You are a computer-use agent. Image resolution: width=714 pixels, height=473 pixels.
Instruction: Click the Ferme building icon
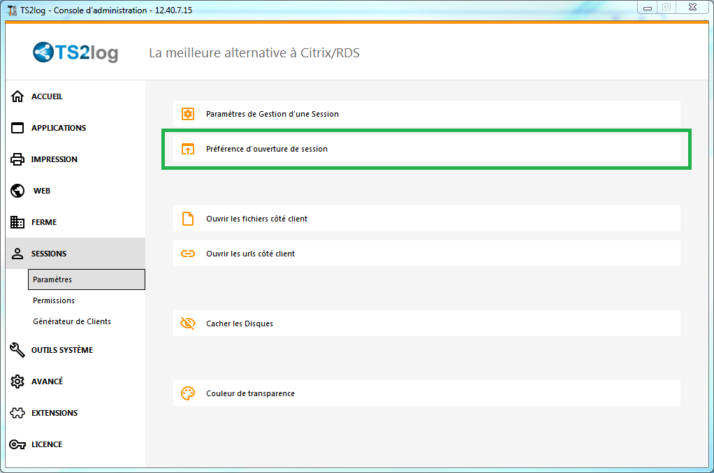(x=17, y=222)
